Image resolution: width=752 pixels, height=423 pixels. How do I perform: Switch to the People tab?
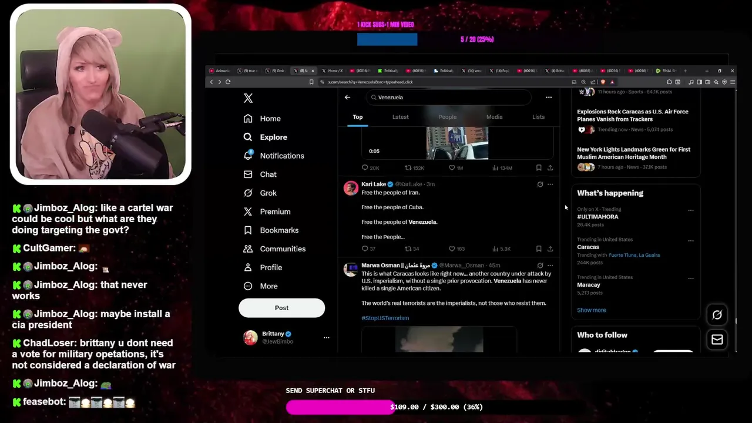pos(447,117)
